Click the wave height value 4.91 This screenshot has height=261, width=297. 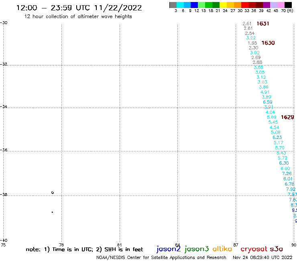click(265, 92)
